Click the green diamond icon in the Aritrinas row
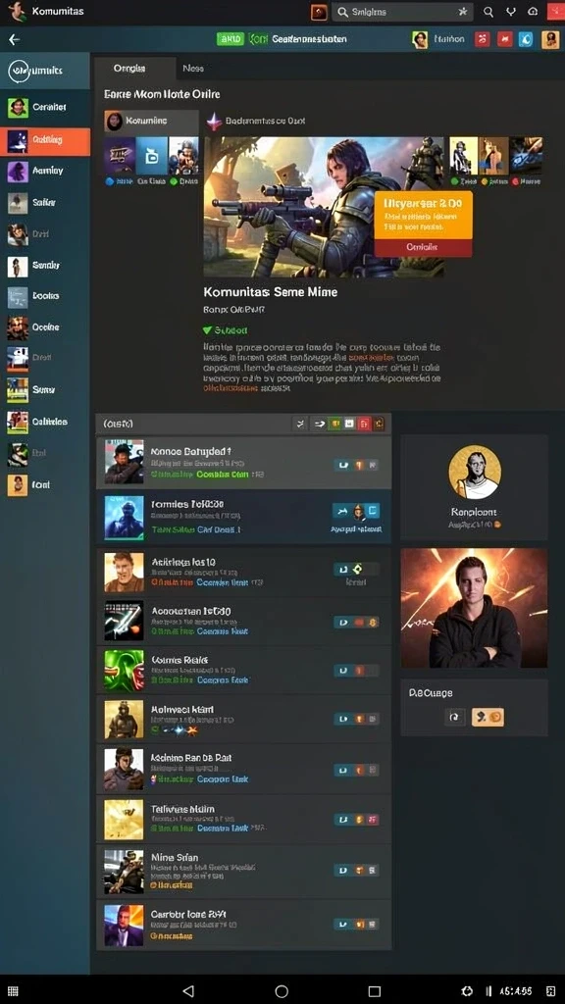This screenshot has width=565, height=1004. click(x=358, y=568)
